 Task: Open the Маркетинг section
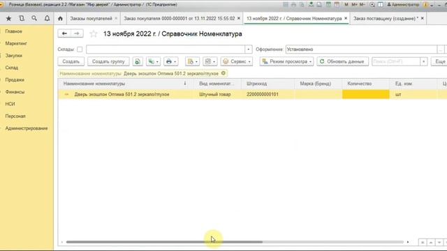pyautogui.click(x=16, y=43)
